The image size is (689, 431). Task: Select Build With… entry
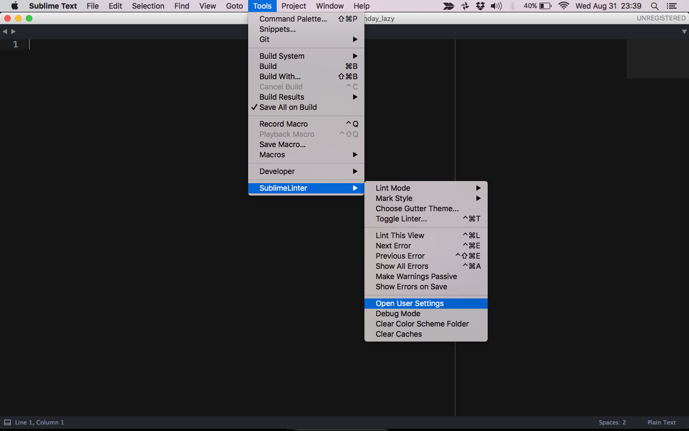tap(306, 77)
